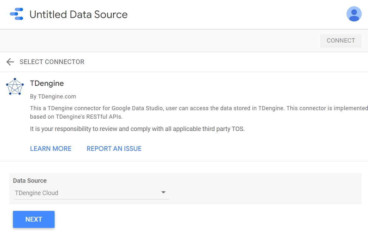368x232 pixels.
Task: Select the TDengine Cloud dropdown value
Action: pyautogui.click(x=37, y=193)
